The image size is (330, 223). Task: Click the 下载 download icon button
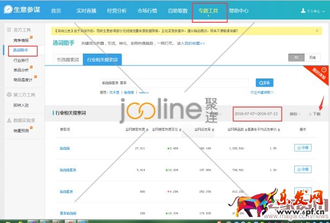click(x=315, y=114)
